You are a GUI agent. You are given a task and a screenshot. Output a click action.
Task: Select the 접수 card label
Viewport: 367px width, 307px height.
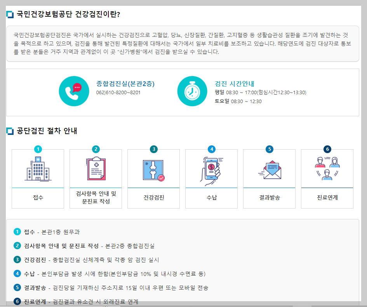(38, 198)
